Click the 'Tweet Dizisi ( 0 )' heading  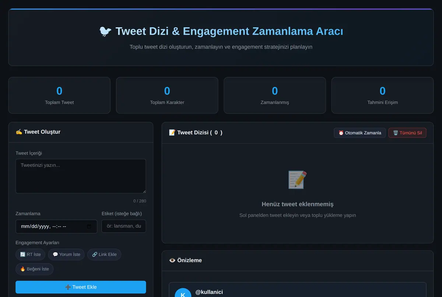coord(196,133)
